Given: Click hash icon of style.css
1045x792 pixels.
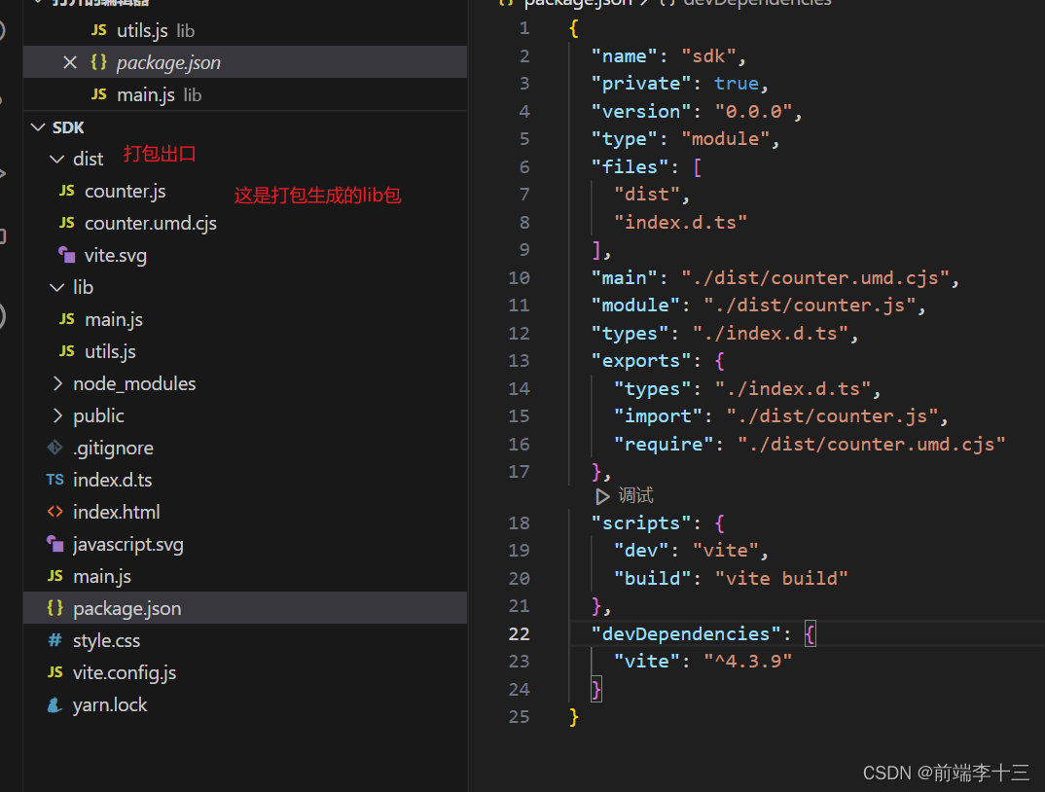Looking at the screenshot, I should pos(55,640).
